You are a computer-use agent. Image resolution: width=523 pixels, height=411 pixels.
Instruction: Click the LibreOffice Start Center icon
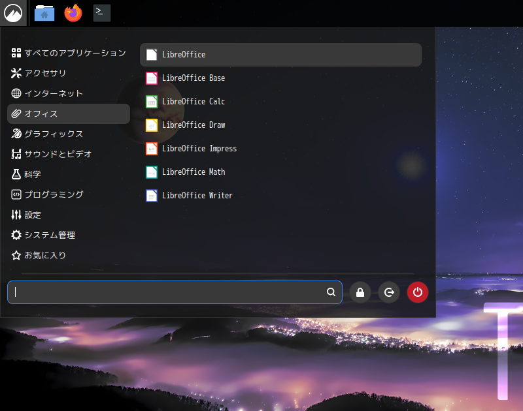(x=152, y=55)
